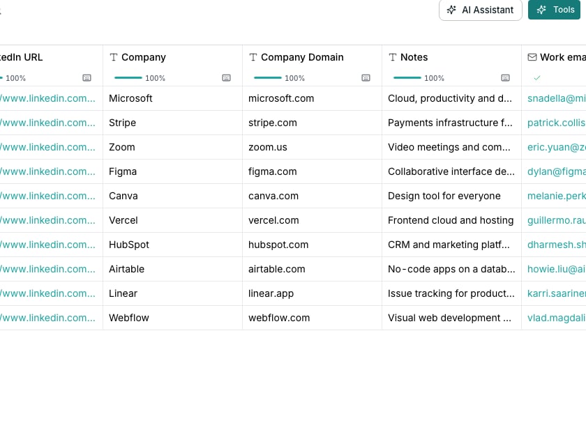Click the keyboard icon in Company Domain column
Image resolution: width=586 pixels, height=432 pixels.
366,77
